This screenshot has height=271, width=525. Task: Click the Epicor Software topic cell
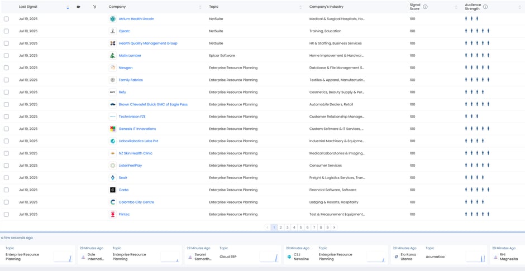tap(222, 55)
